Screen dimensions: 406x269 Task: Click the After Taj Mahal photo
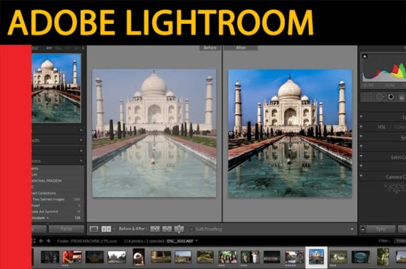(x=290, y=133)
